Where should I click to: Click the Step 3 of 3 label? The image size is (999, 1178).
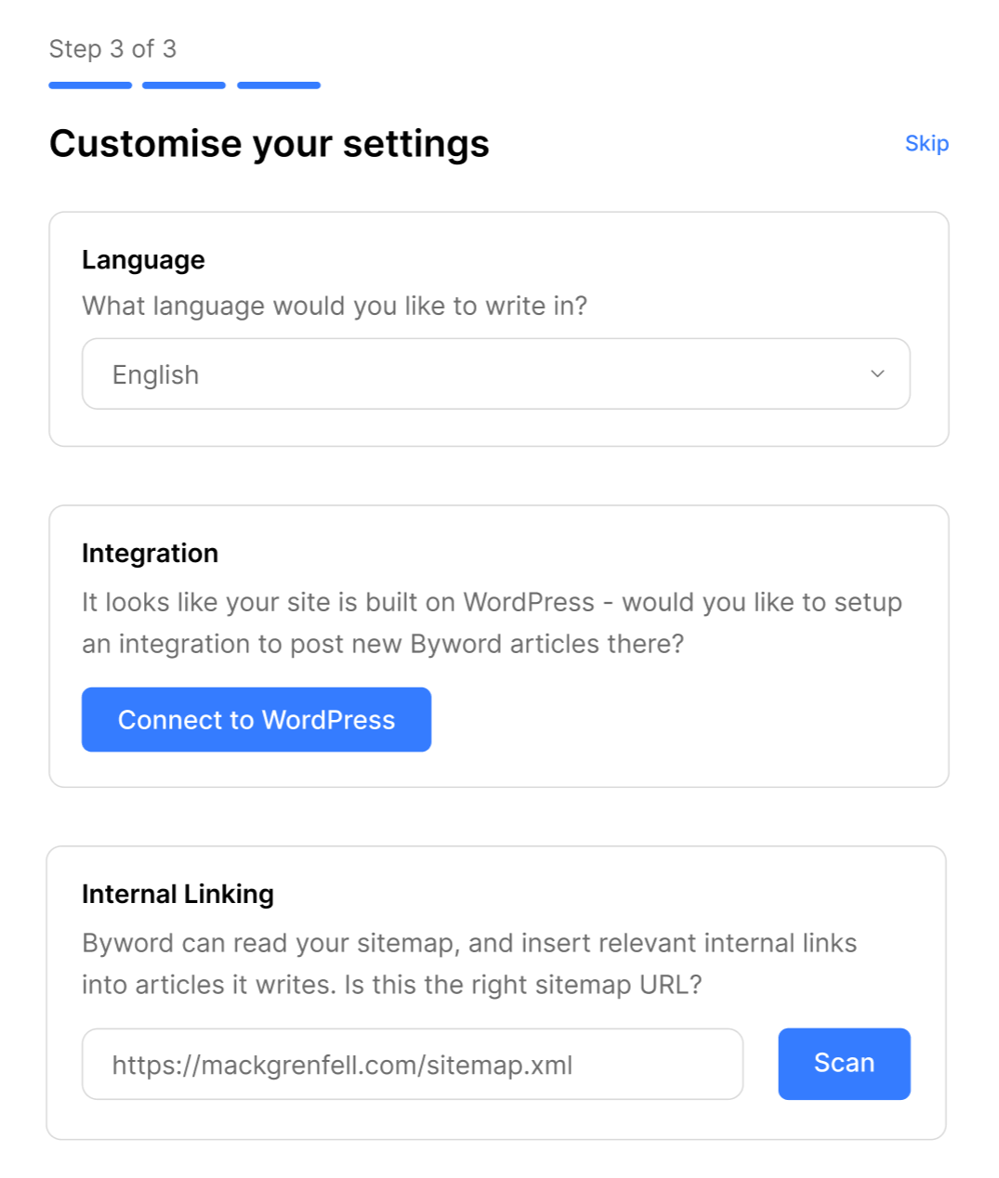[112, 49]
